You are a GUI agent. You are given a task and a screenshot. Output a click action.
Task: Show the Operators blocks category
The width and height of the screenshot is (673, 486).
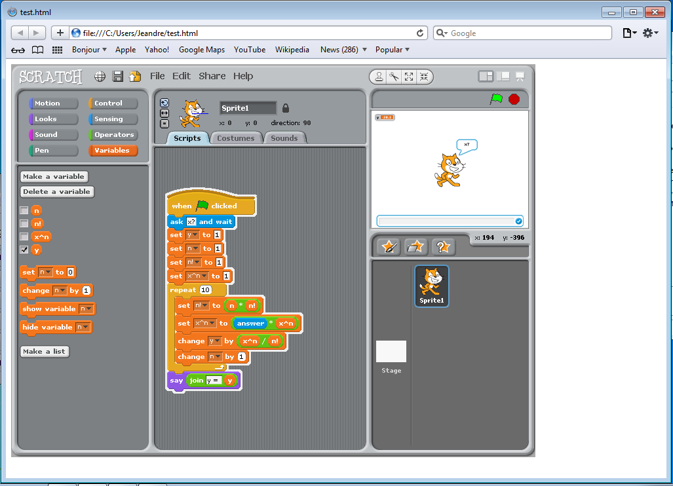(x=113, y=135)
